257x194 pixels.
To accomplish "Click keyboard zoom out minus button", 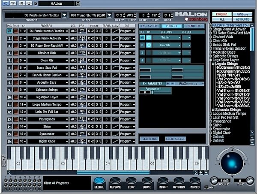I will [x=206, y=173].
